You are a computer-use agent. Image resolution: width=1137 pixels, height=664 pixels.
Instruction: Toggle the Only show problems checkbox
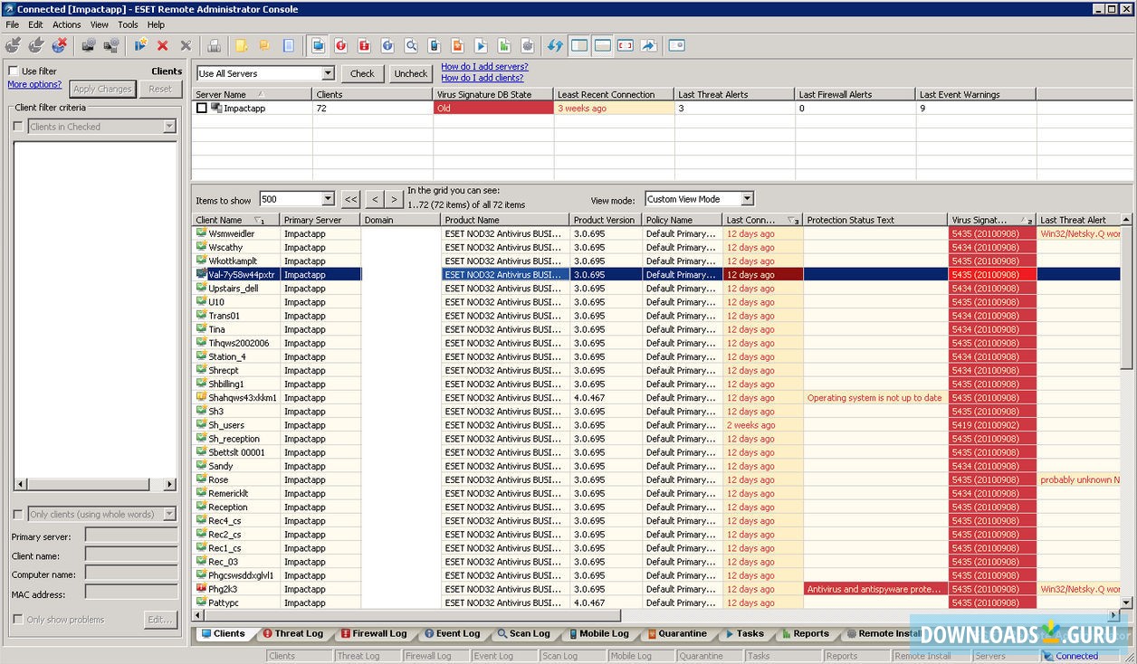pyautogui.click(x=18, y=620)
